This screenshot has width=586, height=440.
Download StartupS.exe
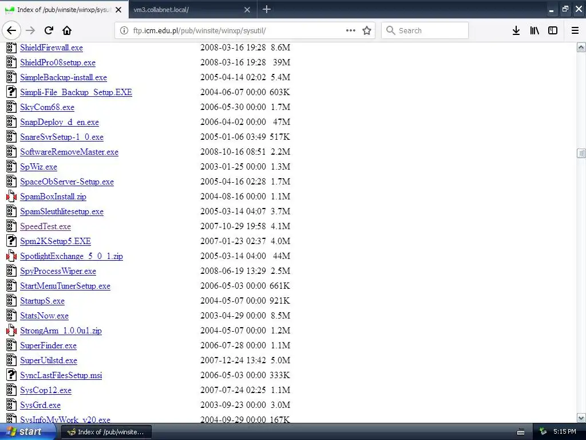point(42,301)
